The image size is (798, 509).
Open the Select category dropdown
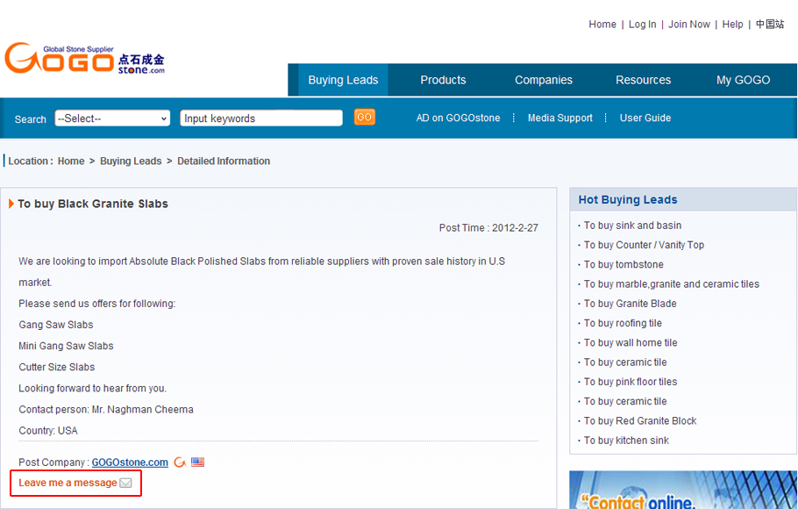click(x=112, y=118)
